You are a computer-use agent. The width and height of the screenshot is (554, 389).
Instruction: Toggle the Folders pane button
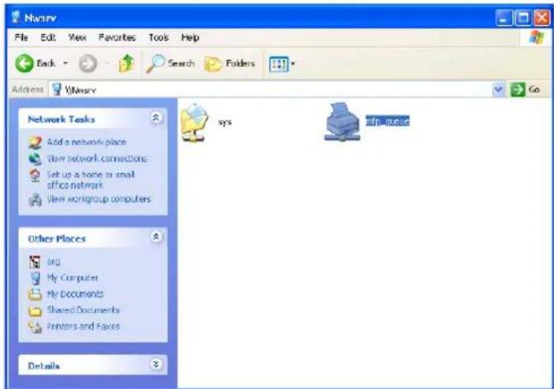click(230, 64)
